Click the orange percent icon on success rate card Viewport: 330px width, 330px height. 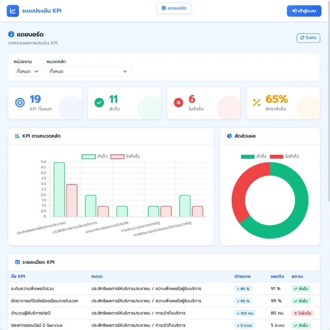pos(257,103)
